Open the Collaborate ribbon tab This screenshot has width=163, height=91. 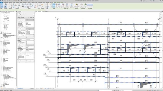tap(40, 2)
